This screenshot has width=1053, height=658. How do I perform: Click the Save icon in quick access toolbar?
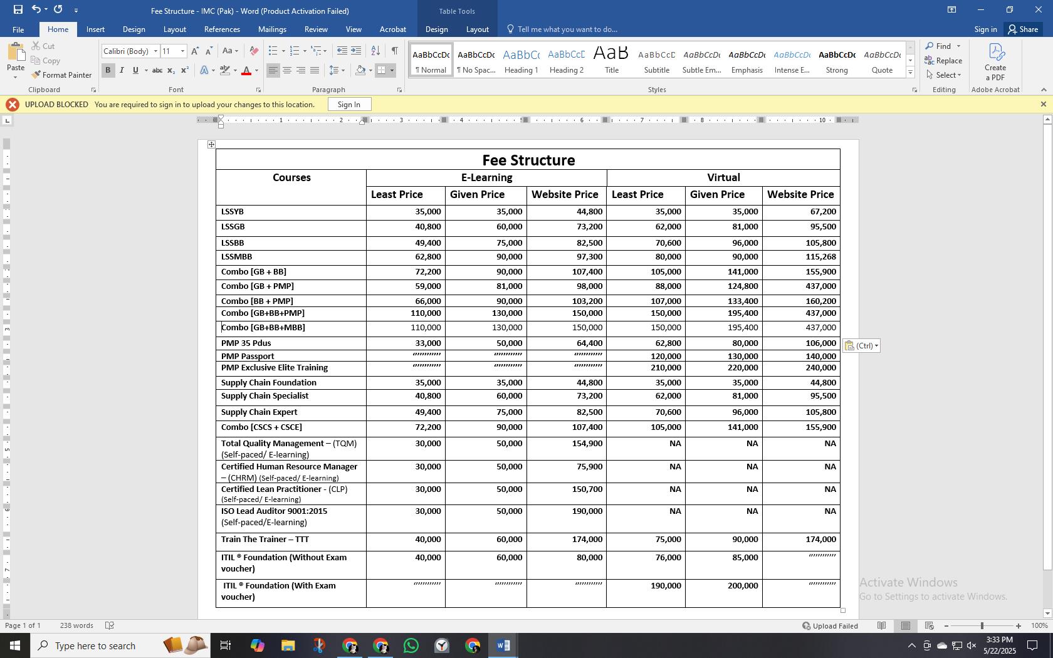tap(18, 9)
